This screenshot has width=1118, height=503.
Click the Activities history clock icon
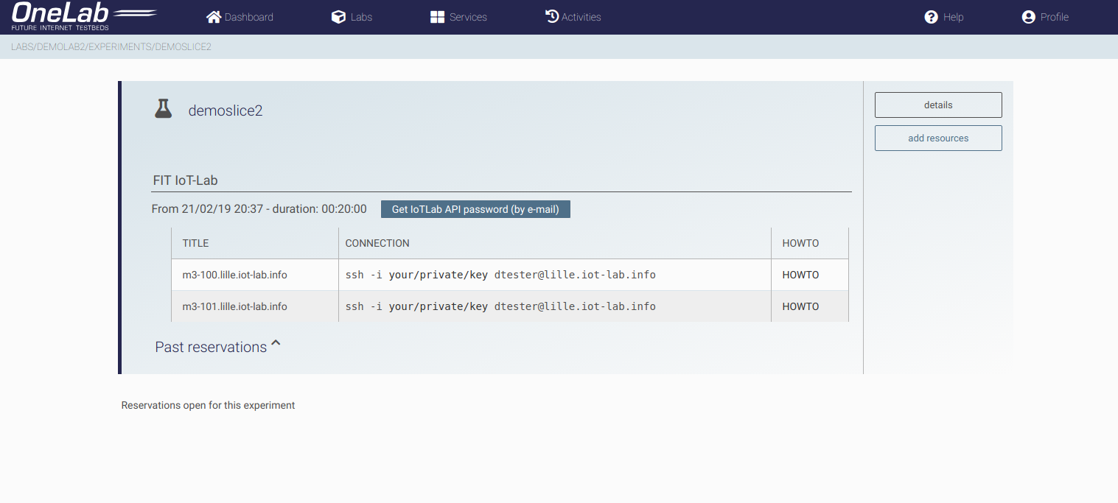point(552,16)
